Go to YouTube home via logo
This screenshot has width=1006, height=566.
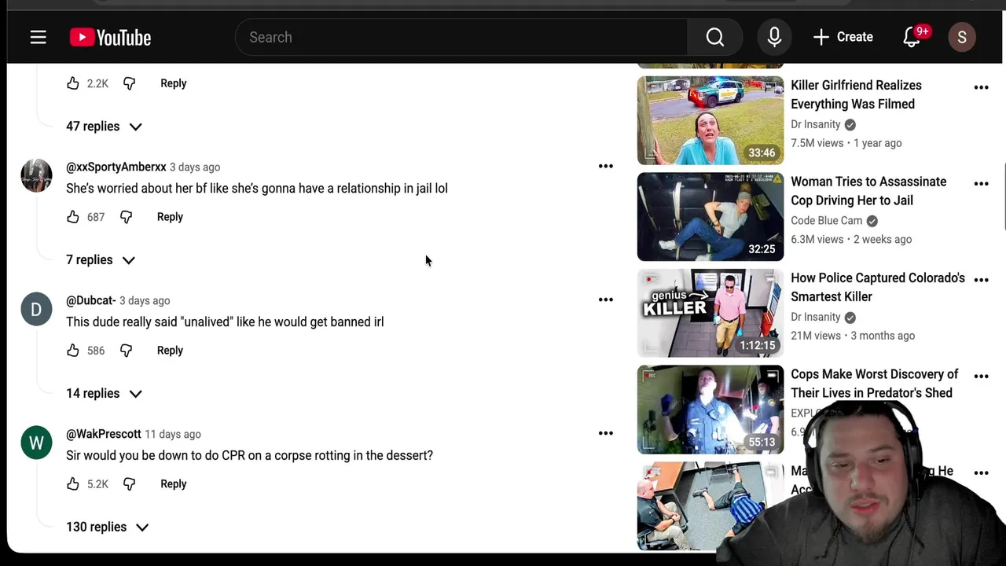(x=110, y=37)
